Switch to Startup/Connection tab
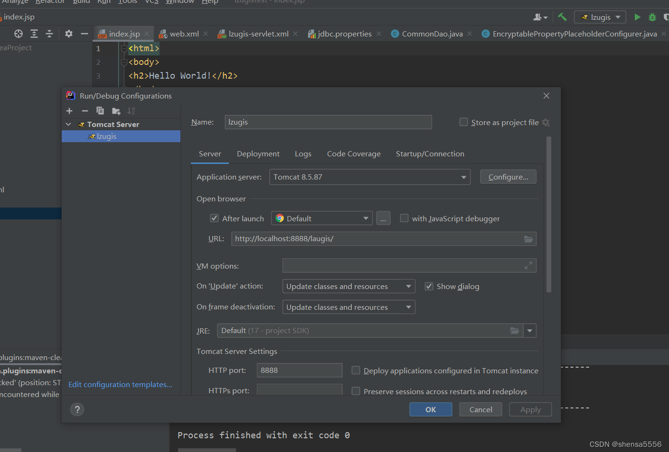Image resolution: width=669 pixels, height=452 pixels. point(430,154)
